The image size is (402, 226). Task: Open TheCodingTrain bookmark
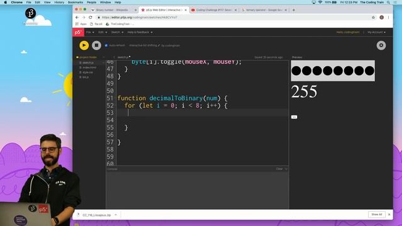coord(120,24)
